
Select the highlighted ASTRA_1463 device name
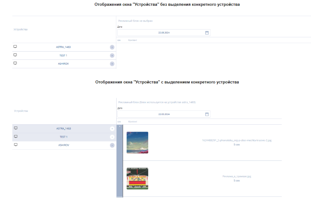pos(63,128)
